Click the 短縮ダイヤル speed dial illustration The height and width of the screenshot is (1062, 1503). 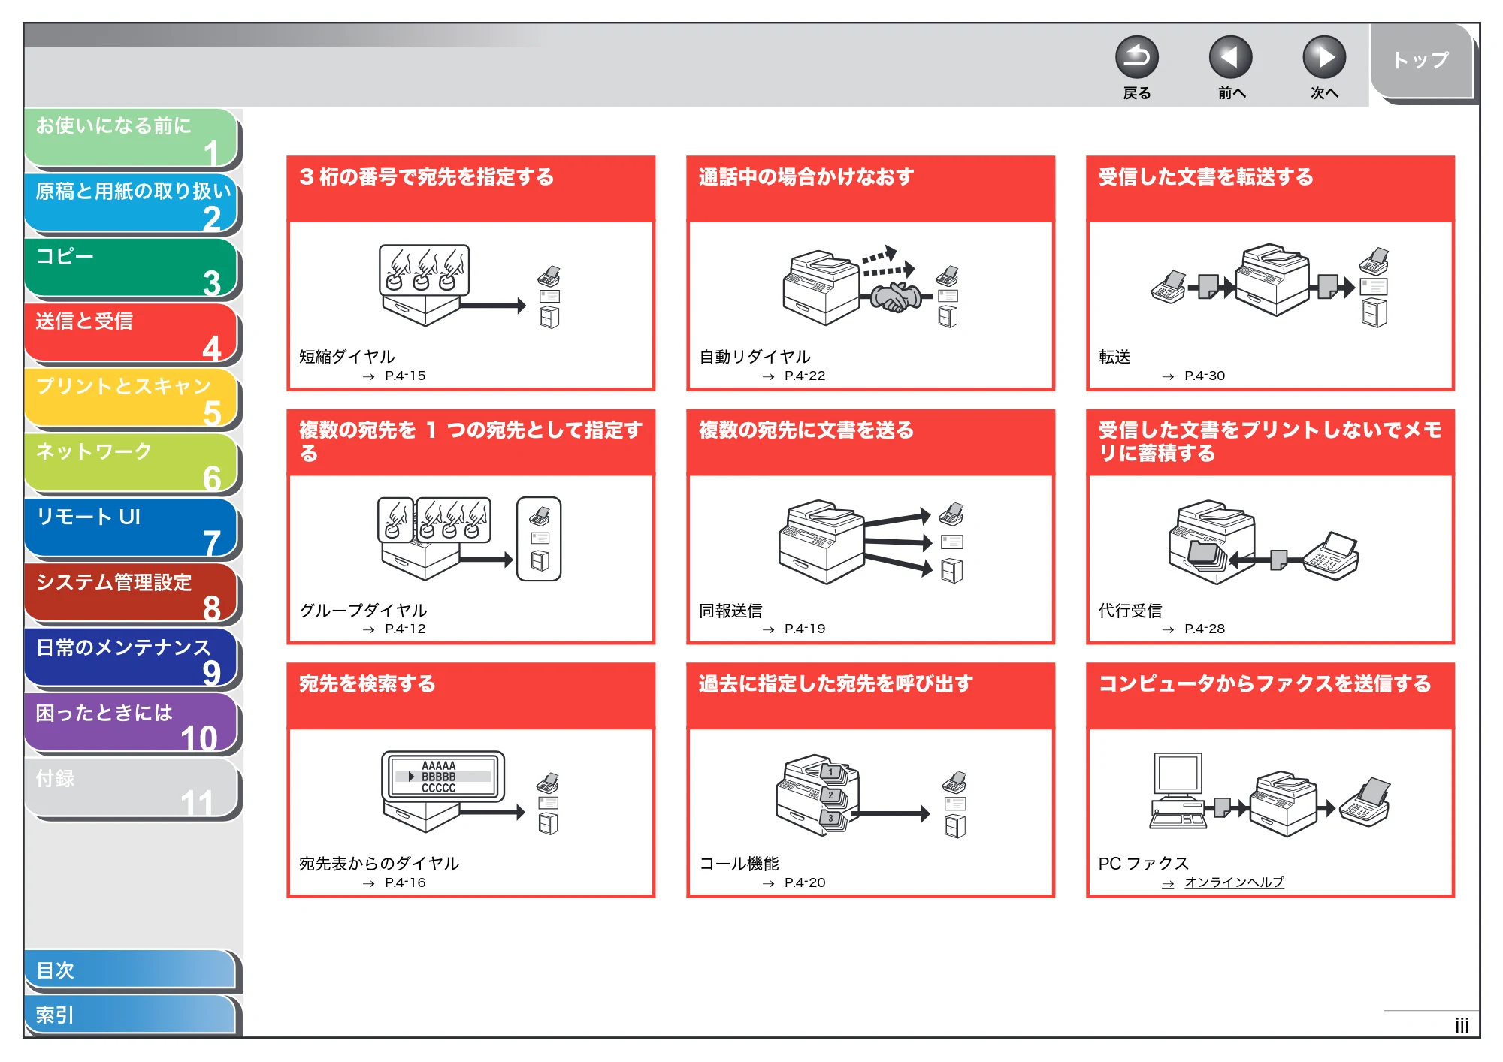(470, 286)
